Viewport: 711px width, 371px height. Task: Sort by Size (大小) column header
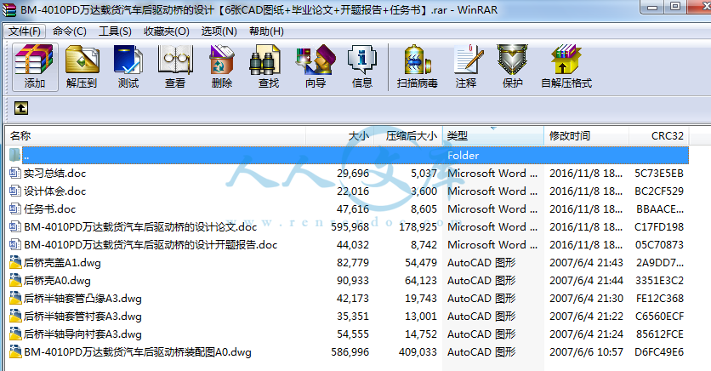point(339,135)
